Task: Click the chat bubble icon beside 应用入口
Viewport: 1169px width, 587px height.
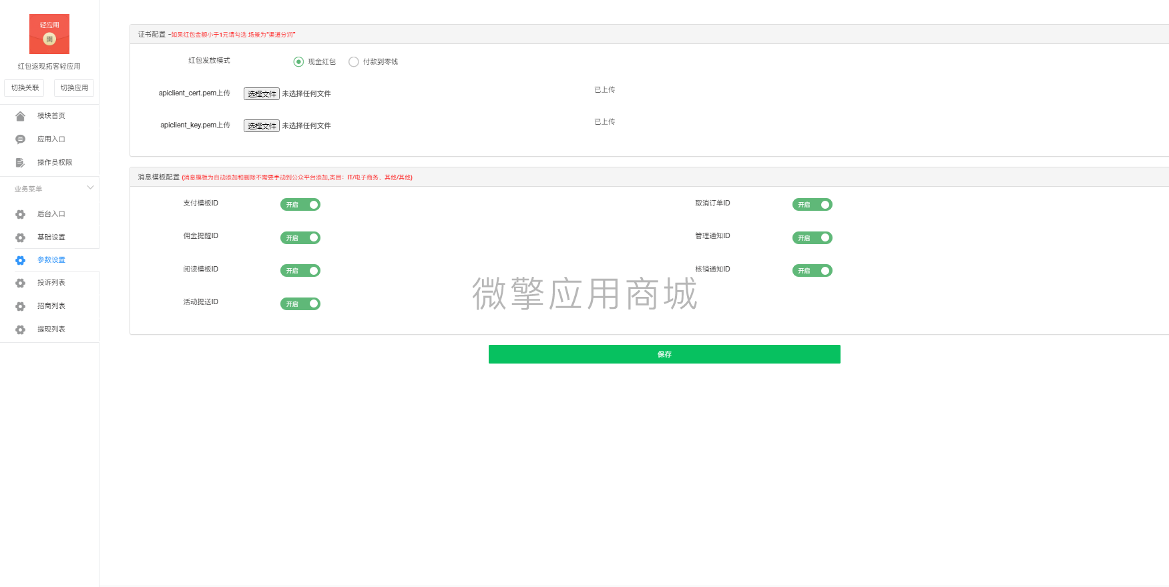Action: 20,139
